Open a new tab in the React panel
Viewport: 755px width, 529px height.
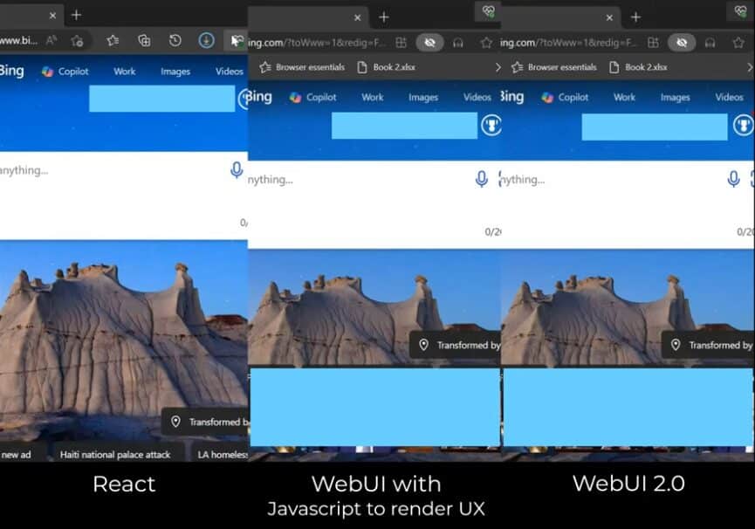tap(76, 16)
